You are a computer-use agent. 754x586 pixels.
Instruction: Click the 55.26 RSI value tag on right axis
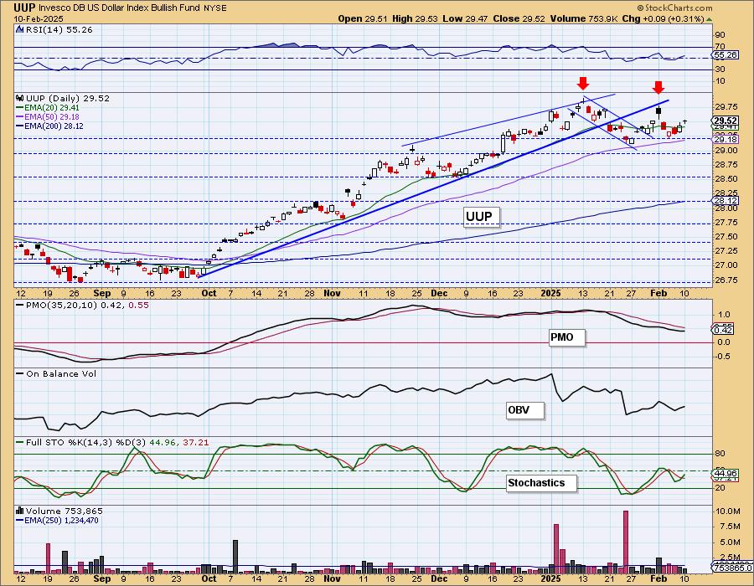(726, 55)
